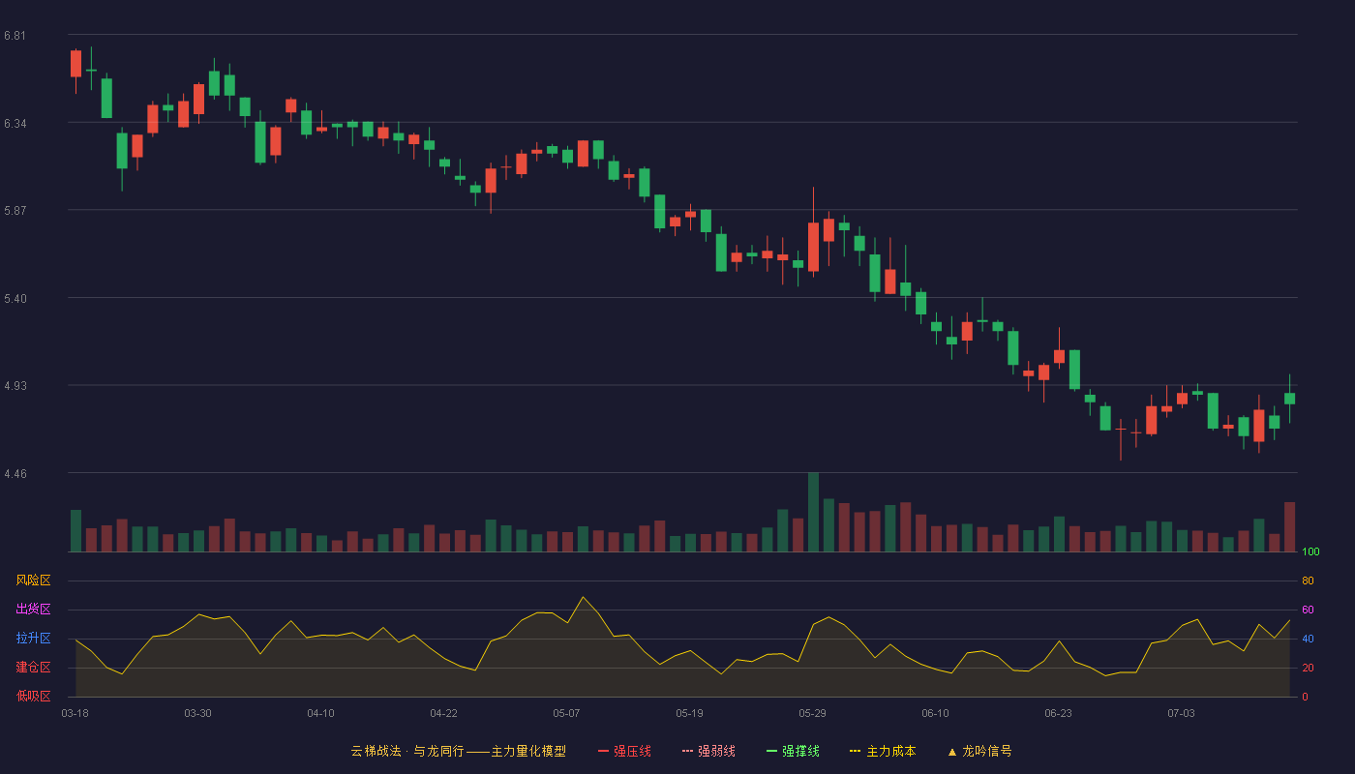Click the blue 40 indicator scale value
This screenshot has width=1355, height=774.
pyautogui.click(x=1308, y=639)
